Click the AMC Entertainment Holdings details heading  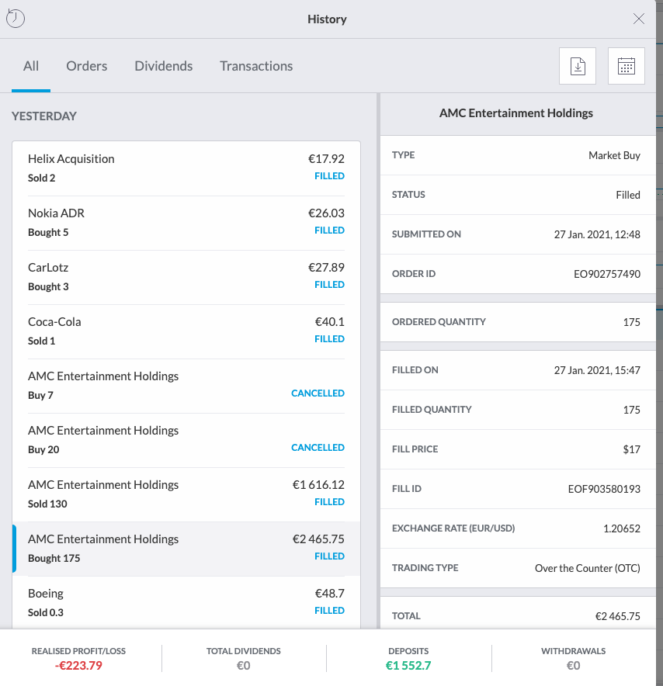516,113
